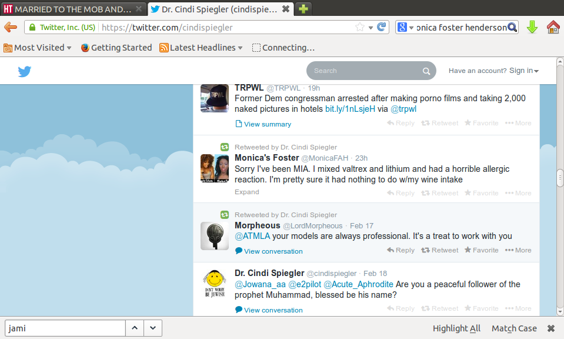Click the address bar URL
564x339 pixels.
[x=167, y=27]
